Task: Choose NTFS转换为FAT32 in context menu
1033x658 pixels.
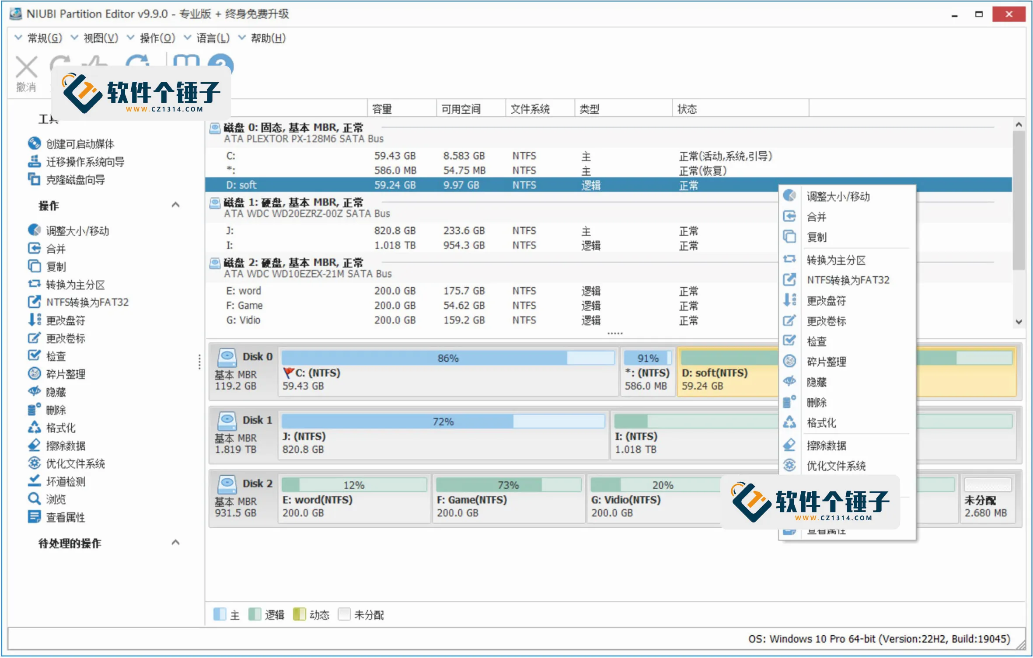Action: [x=847, y=280]
